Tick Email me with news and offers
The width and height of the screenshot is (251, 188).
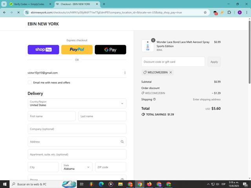point(30,83)
